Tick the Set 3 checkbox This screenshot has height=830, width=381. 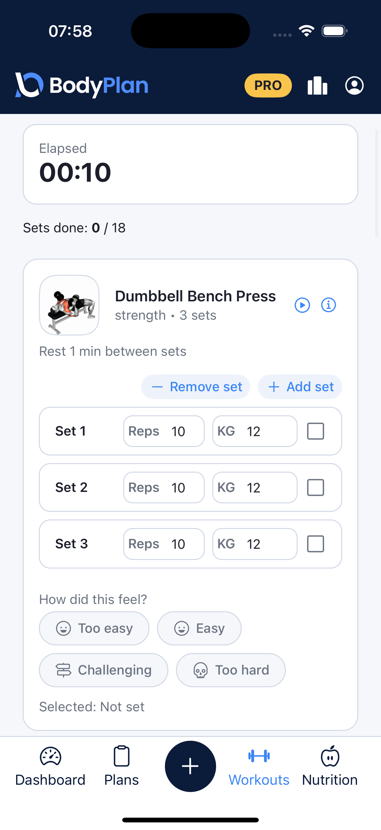pyautogui.click(x=315, y=544)
